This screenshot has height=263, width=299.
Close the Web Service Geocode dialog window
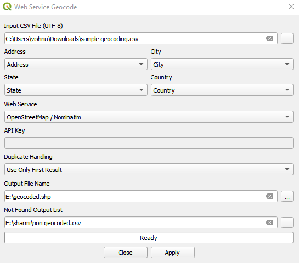pyautogui.click(x=291, y=7)
